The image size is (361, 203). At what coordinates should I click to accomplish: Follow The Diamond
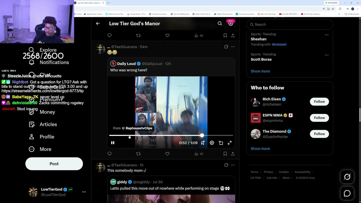pyautogui.click(x=319, y=134)
